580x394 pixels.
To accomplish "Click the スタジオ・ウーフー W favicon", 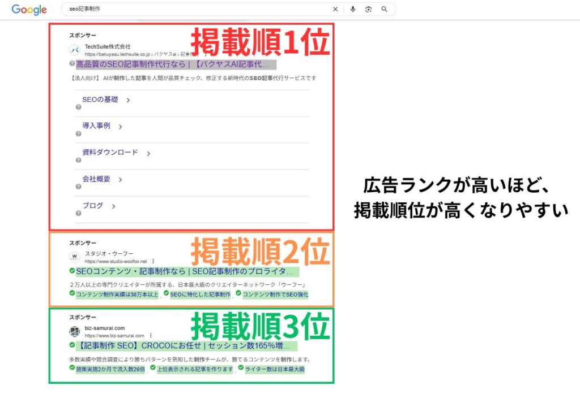I will [x=74, y=256].
